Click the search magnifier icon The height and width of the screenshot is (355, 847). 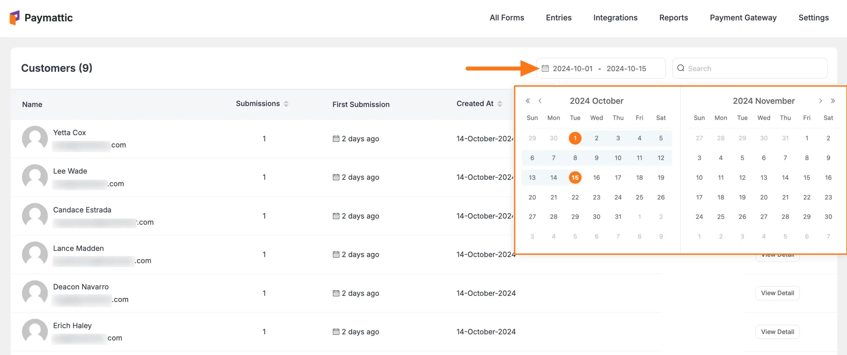(681, 68)
